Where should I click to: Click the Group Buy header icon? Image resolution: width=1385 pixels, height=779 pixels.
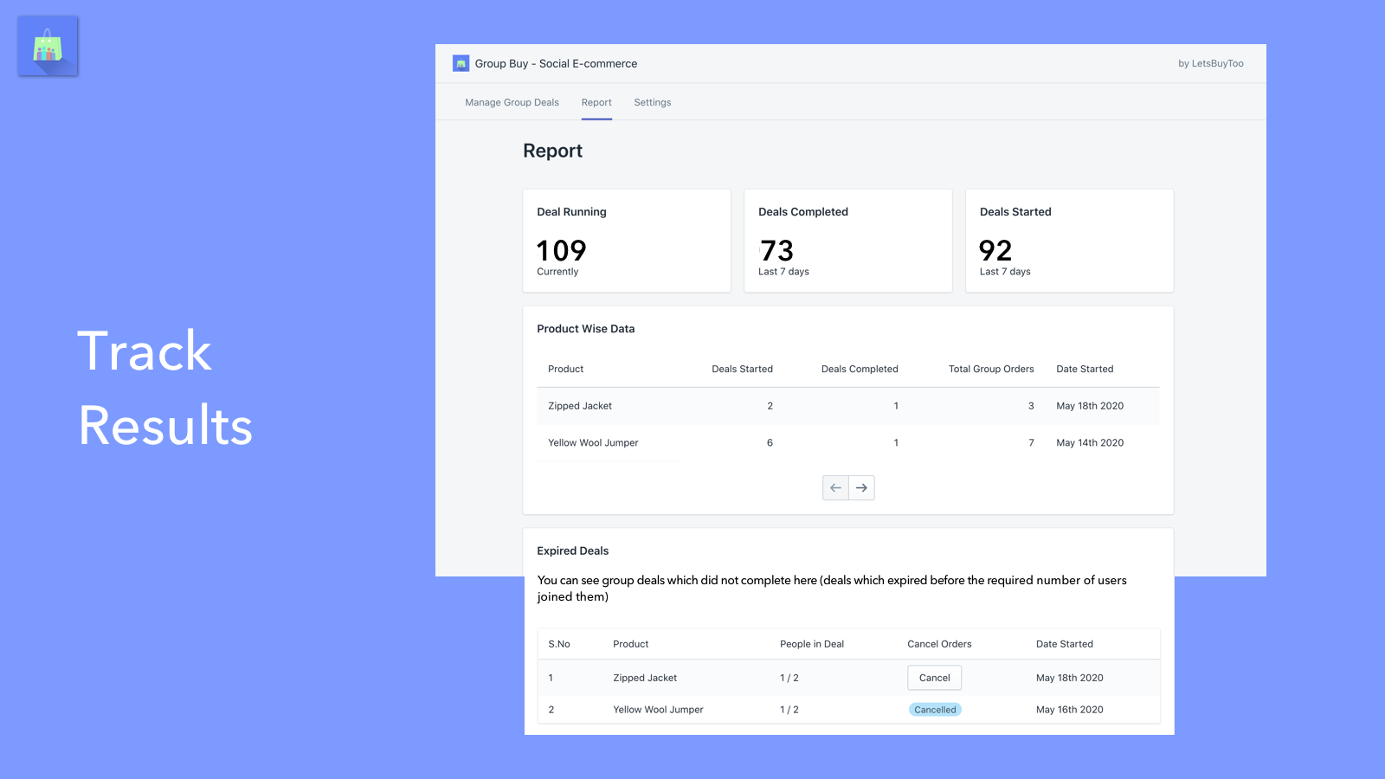(461, 63)
